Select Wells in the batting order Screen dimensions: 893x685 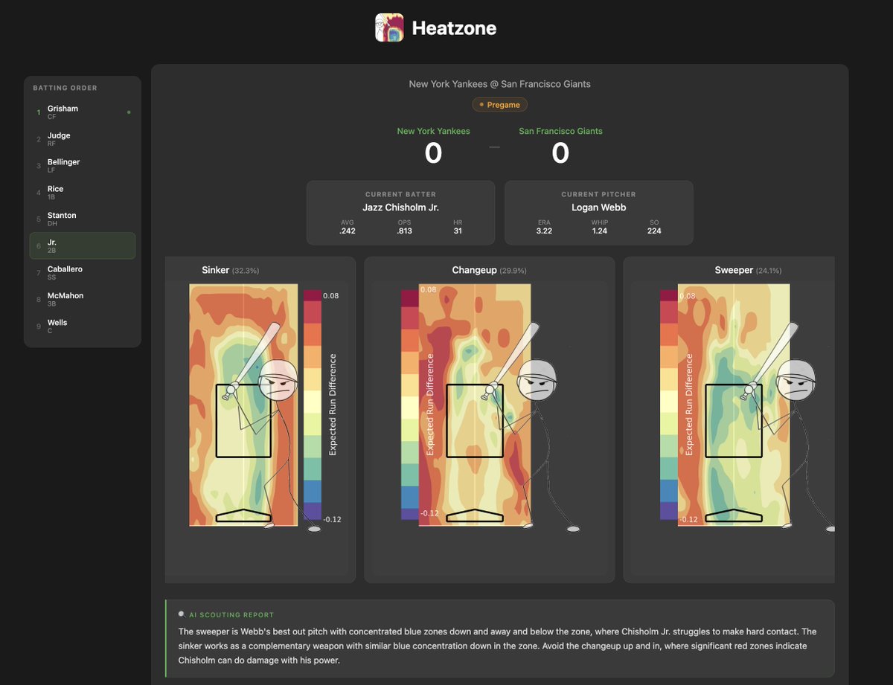[82, 327]
